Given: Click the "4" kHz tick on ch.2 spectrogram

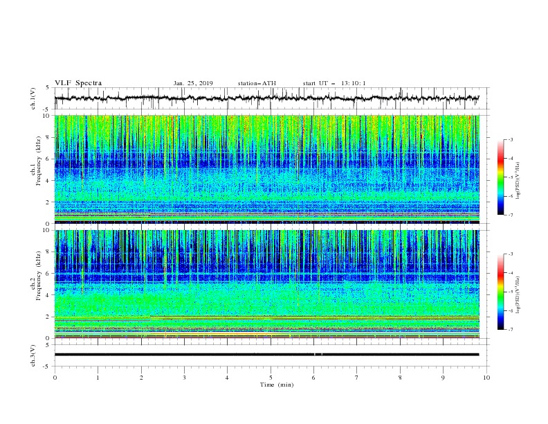Looking at the screenshot, I should 48,295.
